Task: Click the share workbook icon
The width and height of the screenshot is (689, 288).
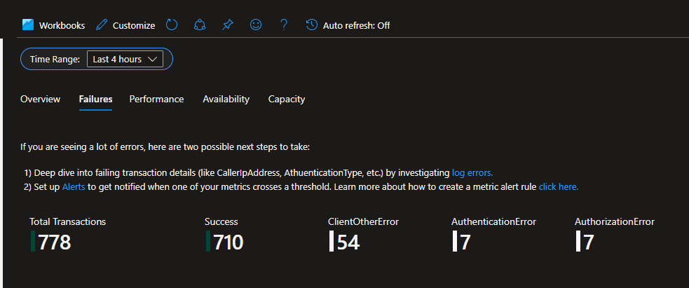Action: [x=199, y=25]
